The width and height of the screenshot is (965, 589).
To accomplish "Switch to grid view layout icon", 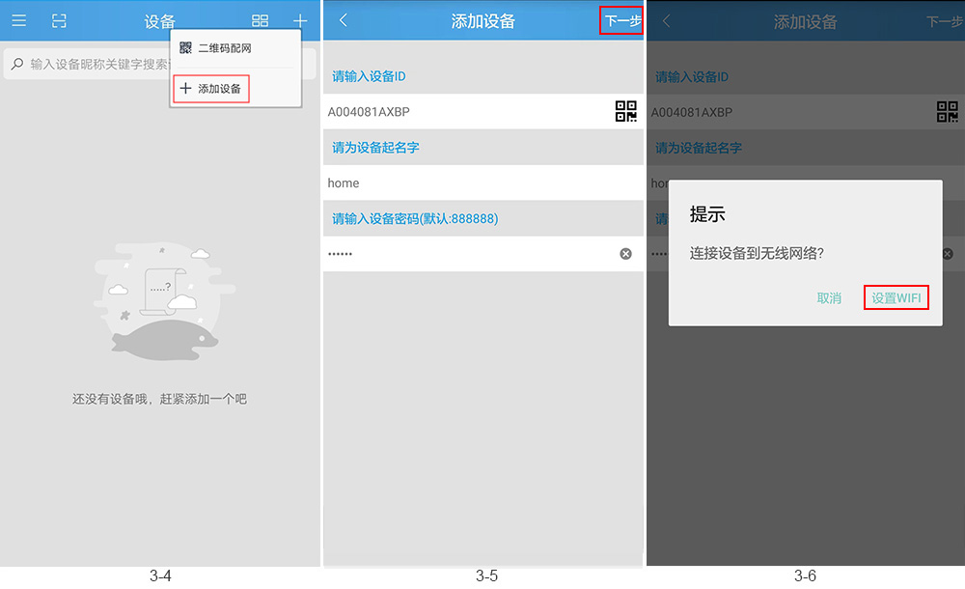I will point(260,21).
